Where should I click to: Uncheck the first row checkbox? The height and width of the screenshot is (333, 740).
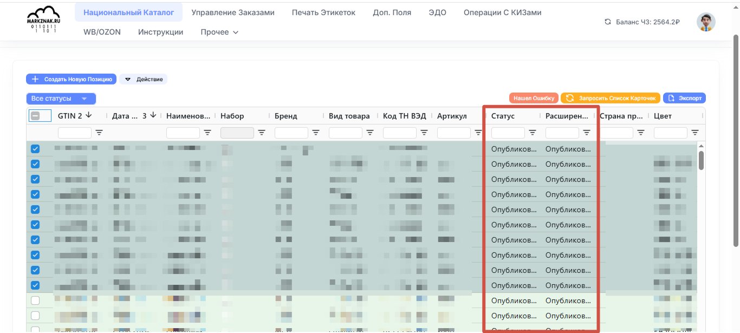pyautogui.click(x=35, y=149)
